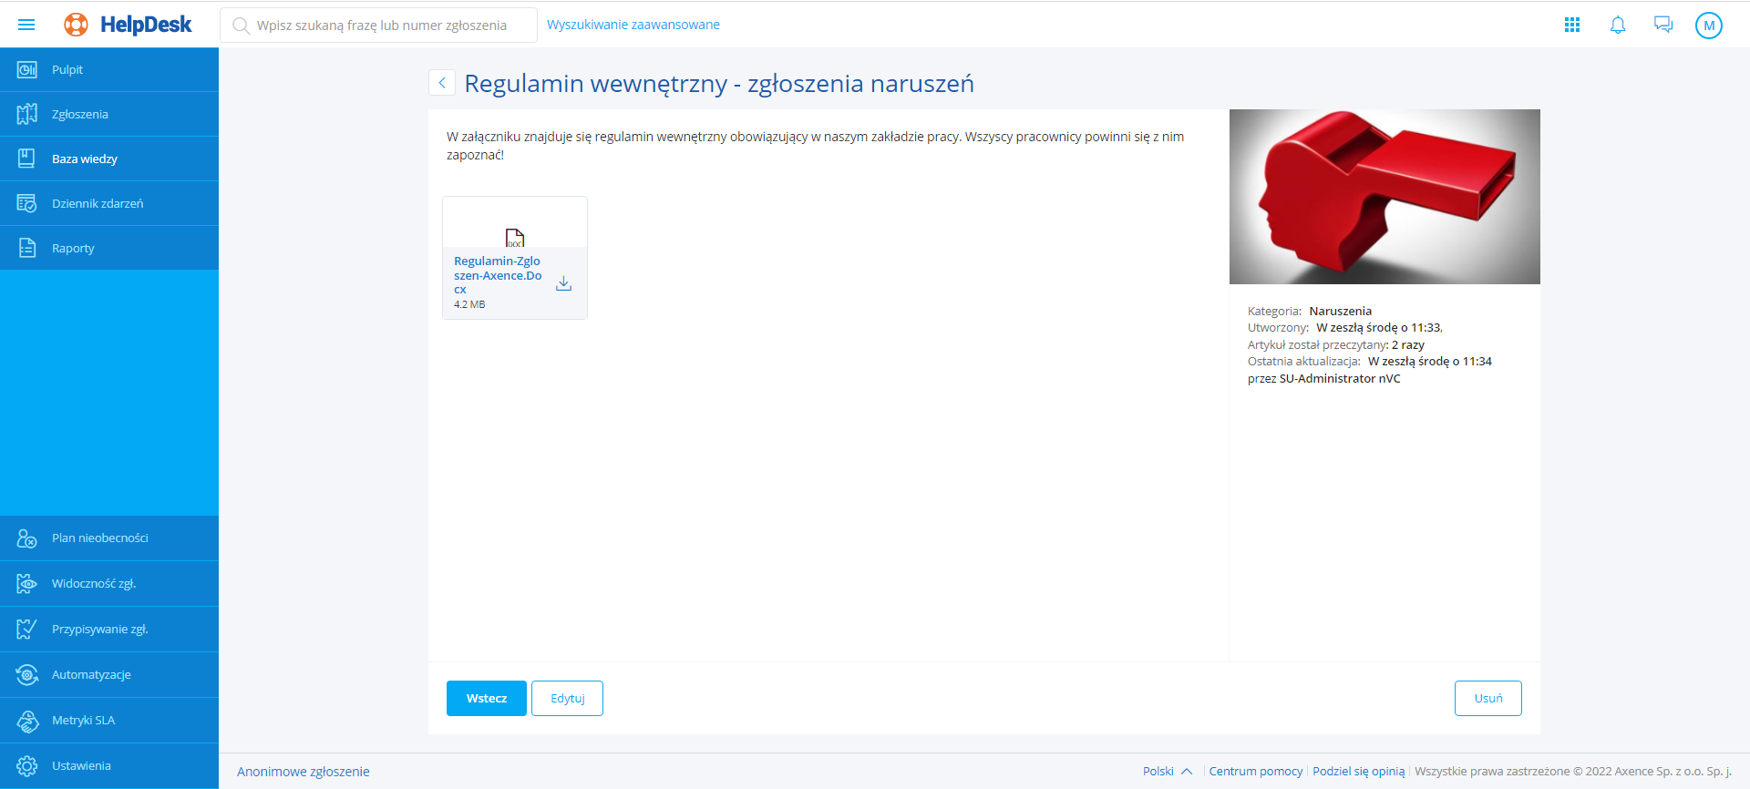
Task: Open the docx file icon in attachment
Action: 515,237
